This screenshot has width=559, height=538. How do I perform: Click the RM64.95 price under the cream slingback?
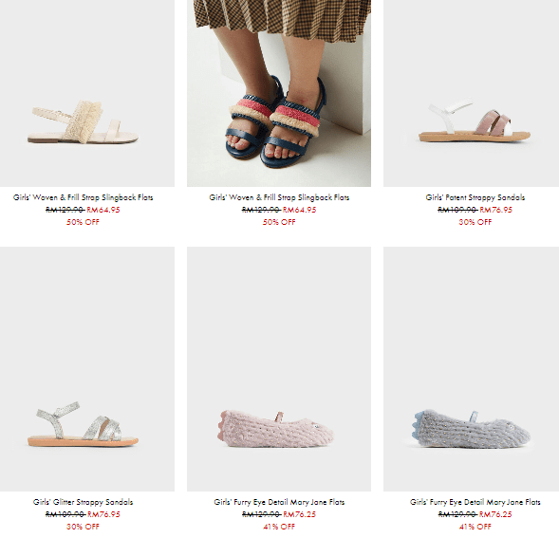pos(103,210)
